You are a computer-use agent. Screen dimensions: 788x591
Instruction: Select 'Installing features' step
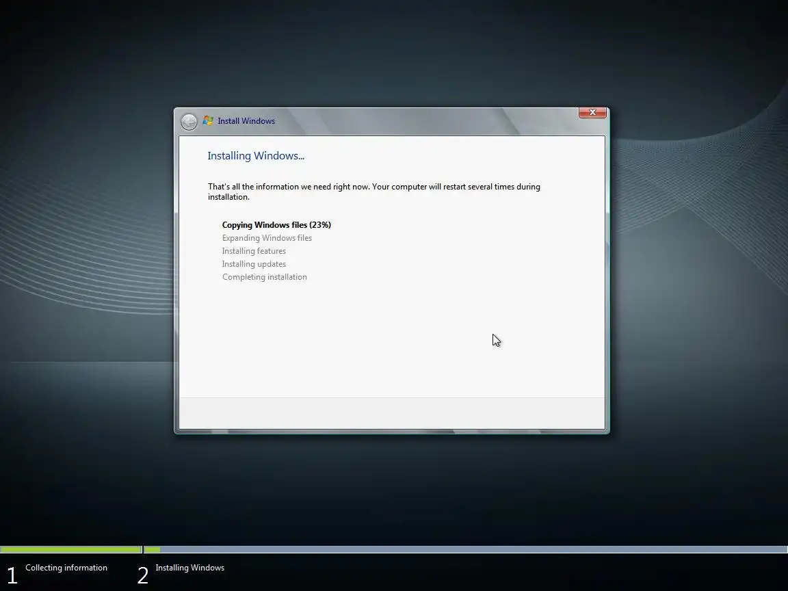(x=254, y=251)
